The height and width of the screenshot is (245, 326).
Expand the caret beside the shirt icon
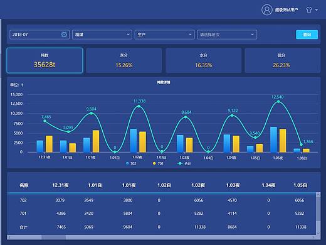[317, 10]
